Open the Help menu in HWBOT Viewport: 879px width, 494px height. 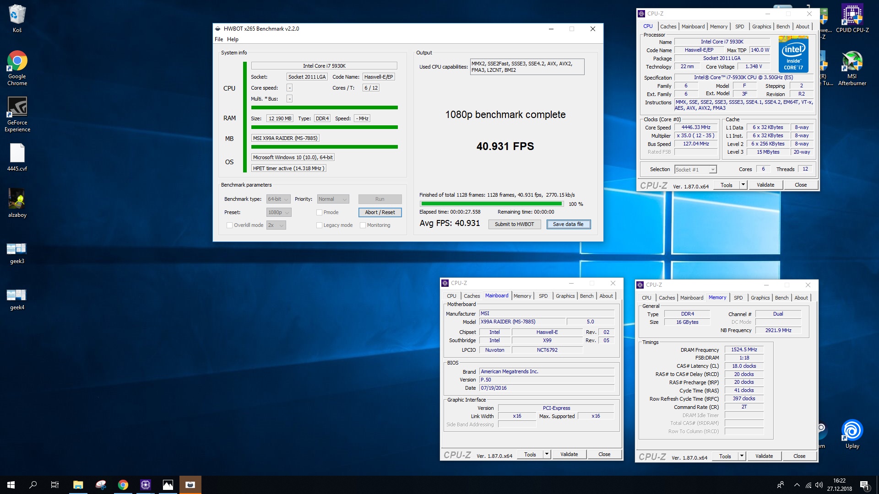point(233,39)
